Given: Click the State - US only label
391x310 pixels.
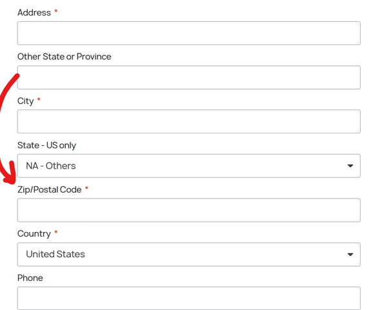Looking at the screenshot, I should click(x=46, y=146).
